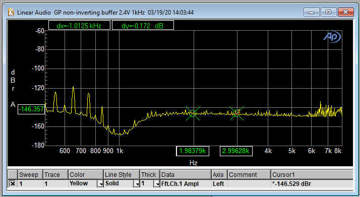Click the dy=-0.172 dB readout box

click(x=143, y=25)
